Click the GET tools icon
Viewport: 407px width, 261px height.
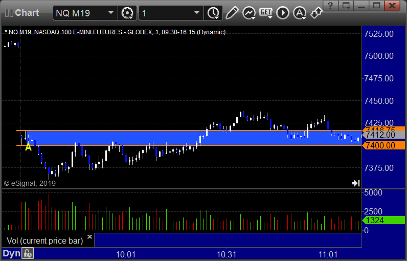coord(266,13)
